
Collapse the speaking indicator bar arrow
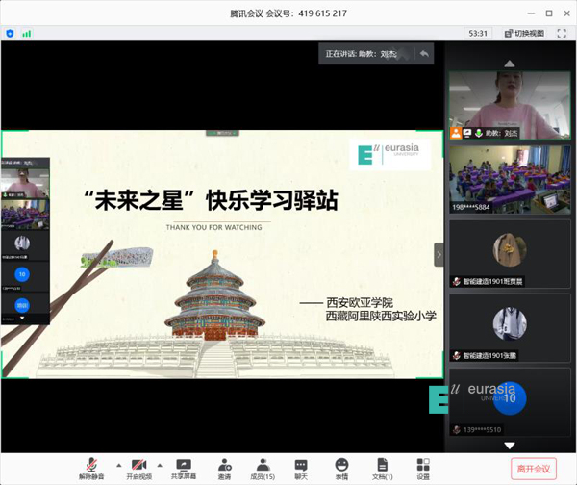click(x=424, y=54)
